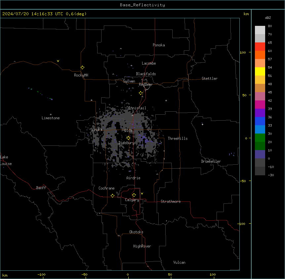
Task: Click the yellow V marker northwest of RockyMH
Action: pos(58,61)
